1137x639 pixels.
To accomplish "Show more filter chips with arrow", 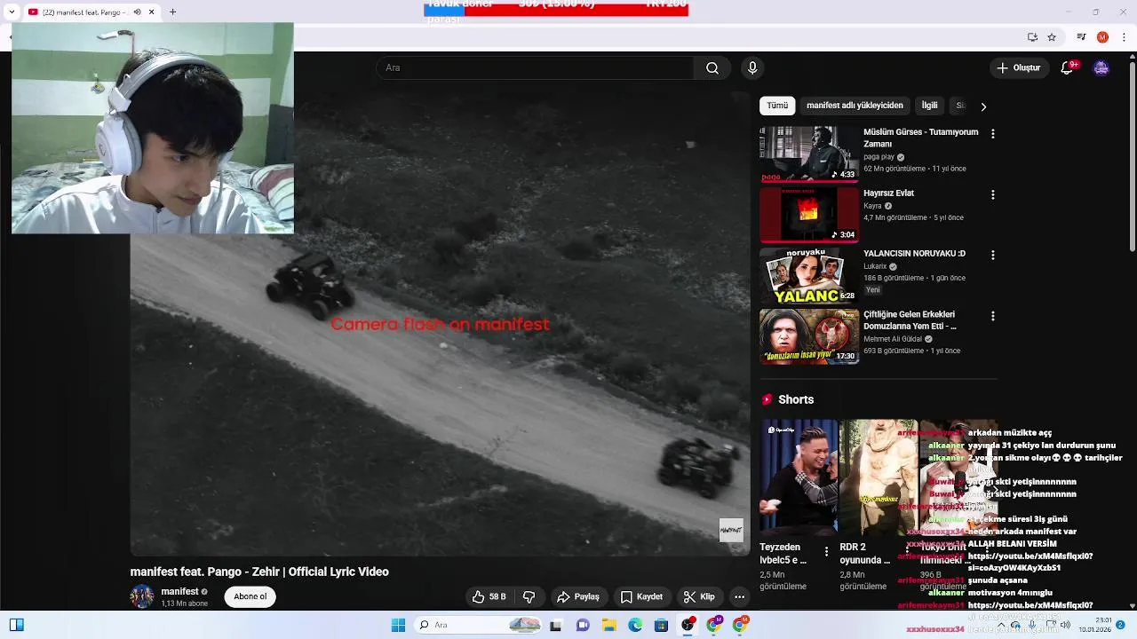I will pos(983,106).
